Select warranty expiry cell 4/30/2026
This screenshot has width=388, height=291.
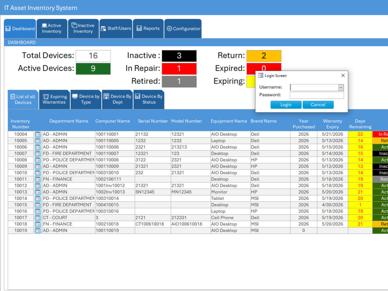tap(333, 205)
